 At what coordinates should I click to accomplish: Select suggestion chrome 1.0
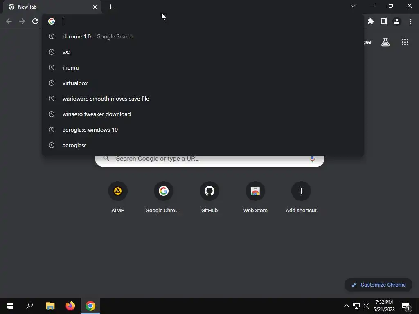(x=203, y=36)
